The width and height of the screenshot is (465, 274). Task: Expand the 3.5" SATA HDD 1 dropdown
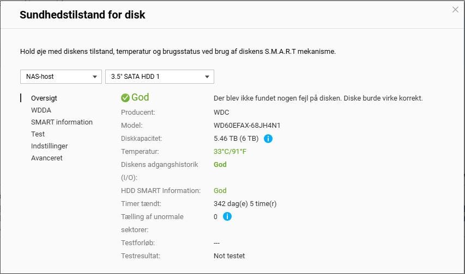coord(159,77)
